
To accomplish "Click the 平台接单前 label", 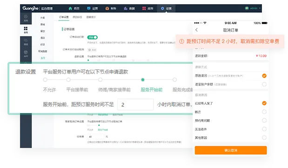I will (x=77, y=90).
